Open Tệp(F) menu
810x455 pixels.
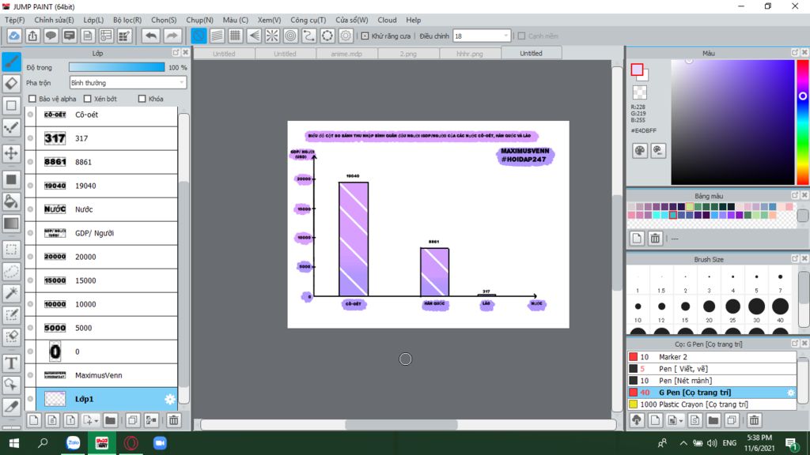point(14,20)
